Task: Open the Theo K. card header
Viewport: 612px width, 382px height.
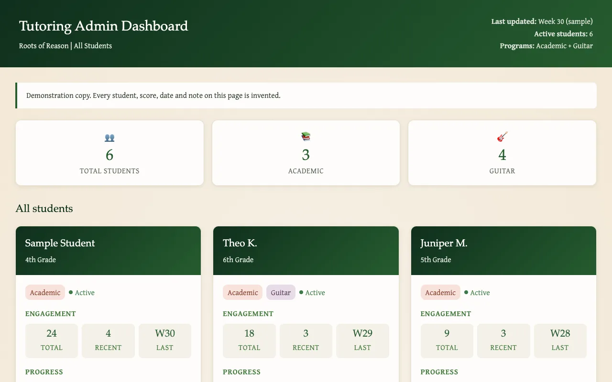Action: click(x=306, y=251)
